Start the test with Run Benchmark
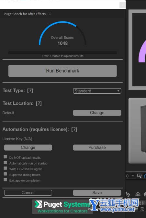The height and width of the screenshot is (218, 146). (x=62, y=71)
